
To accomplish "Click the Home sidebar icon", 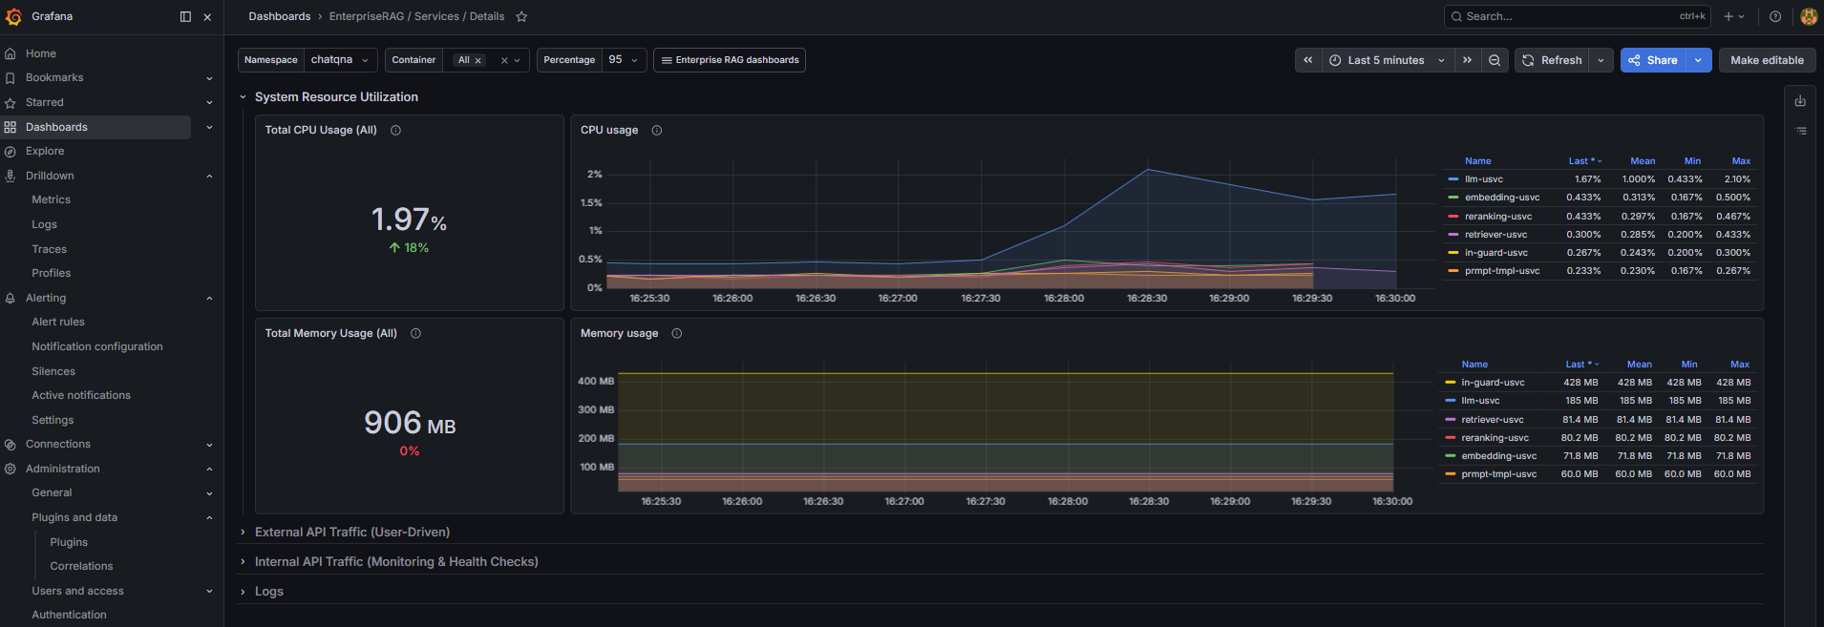I will pos(11,53).
